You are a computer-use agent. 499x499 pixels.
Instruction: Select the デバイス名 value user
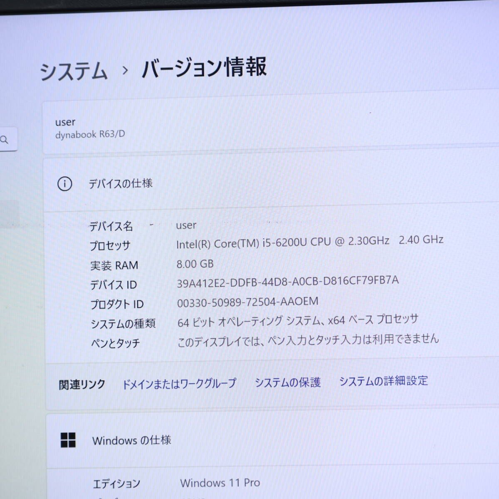(x=186, y=225)
